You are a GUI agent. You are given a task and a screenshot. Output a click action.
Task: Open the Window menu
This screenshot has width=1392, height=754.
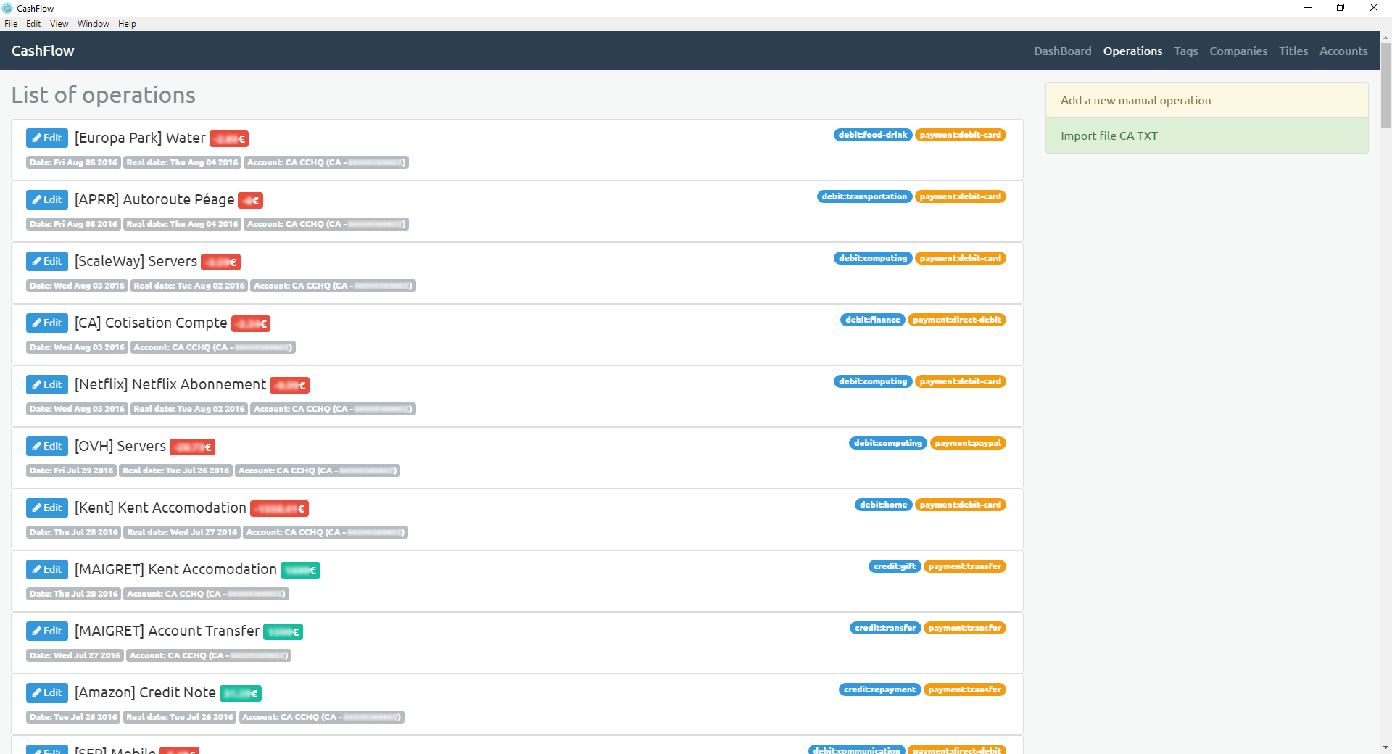pyautogui.click(x=93, y=24)
